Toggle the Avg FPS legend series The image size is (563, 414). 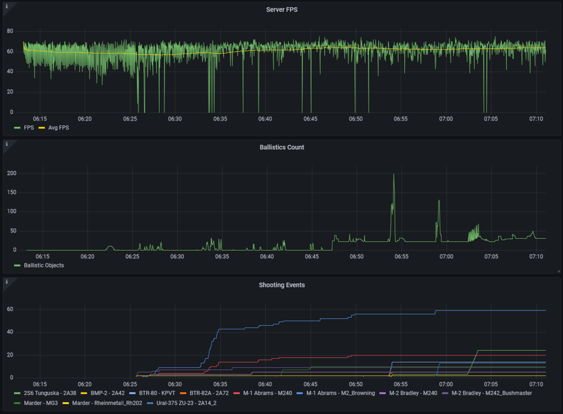[x=59, y=127]
